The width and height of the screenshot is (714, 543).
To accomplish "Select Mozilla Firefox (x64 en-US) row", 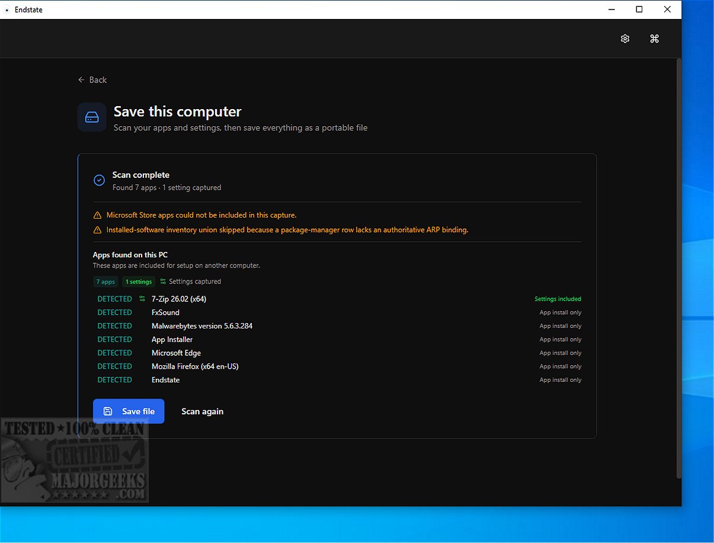I will 337,366.
